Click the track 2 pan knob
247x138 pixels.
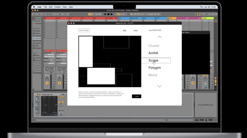[x=59, y=79]
